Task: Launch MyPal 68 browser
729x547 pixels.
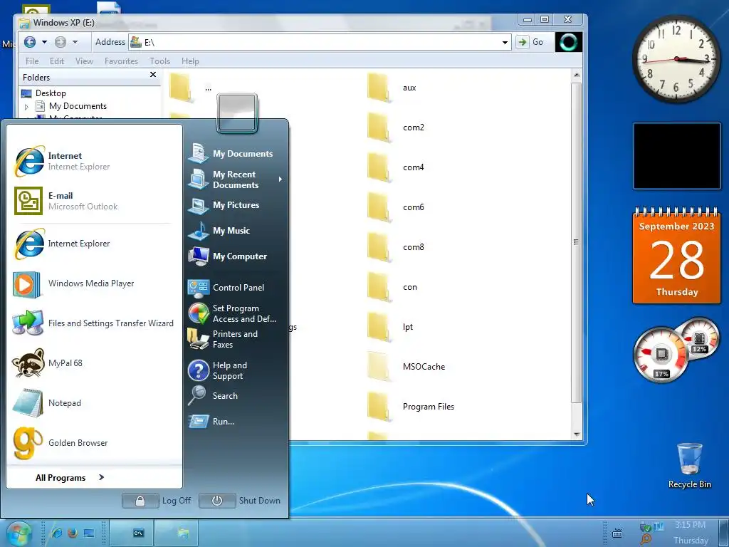Action: [93, 363]
